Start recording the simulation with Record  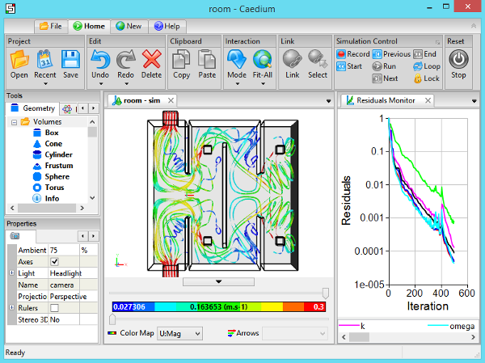tap(353, 54)
